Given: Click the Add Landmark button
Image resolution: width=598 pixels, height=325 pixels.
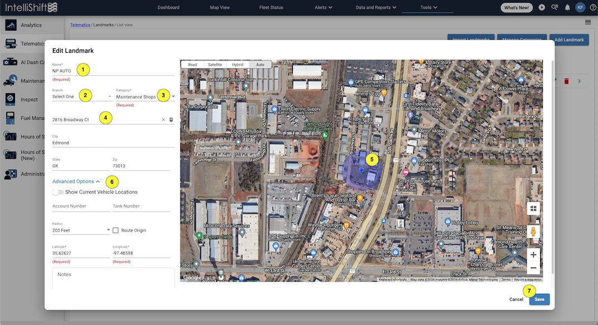Looking at the screenshot, I should 569,40.
